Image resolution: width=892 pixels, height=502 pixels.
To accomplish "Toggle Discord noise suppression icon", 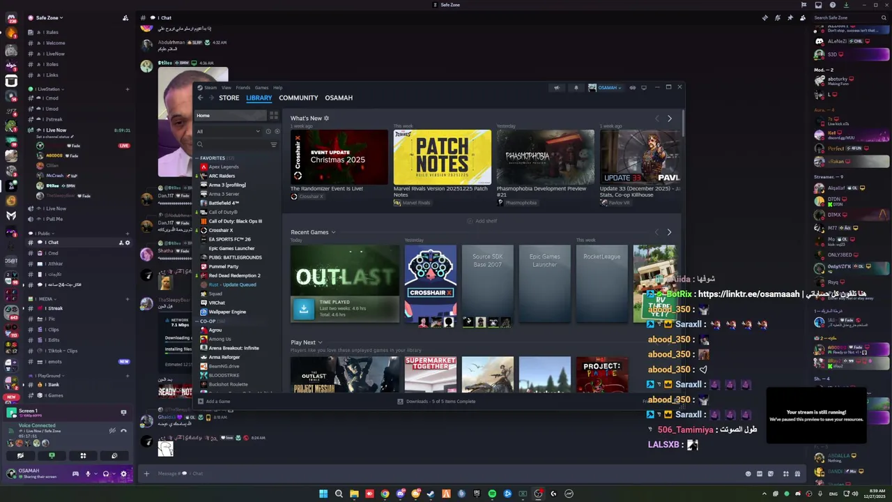I will coord(112,431).
